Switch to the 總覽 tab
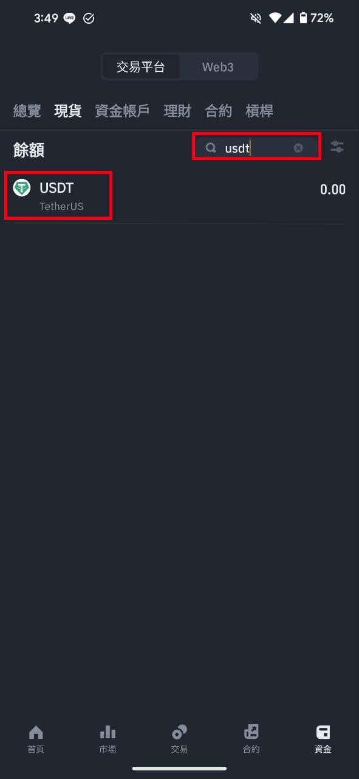Screen dimensions: 359x779 [x=27, y=111]
